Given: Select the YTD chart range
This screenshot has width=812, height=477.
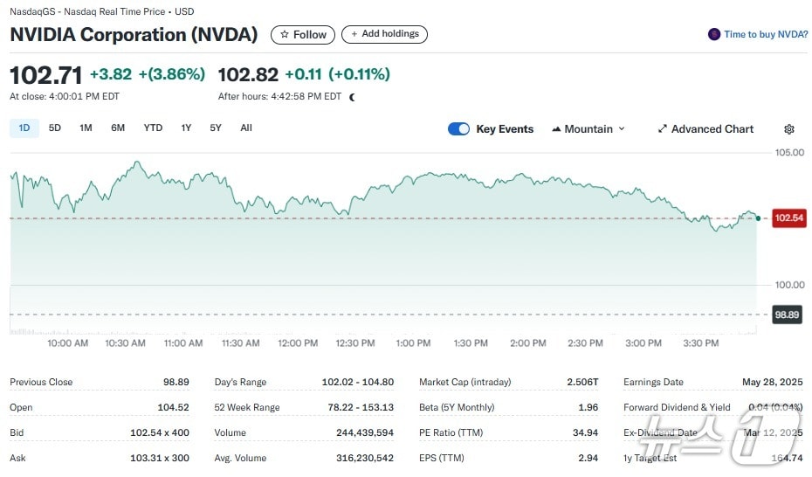Looking at the screenshot, I should (153, 128).
